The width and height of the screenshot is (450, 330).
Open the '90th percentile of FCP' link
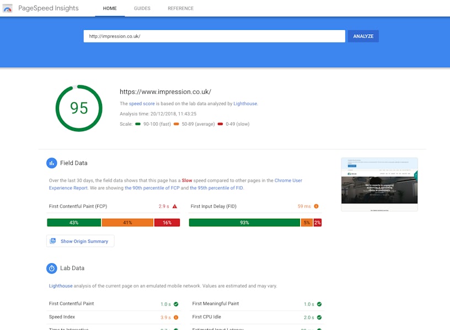click(x=152, y=188)
